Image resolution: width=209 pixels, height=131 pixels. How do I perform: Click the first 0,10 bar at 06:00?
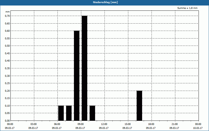(61, 113)
